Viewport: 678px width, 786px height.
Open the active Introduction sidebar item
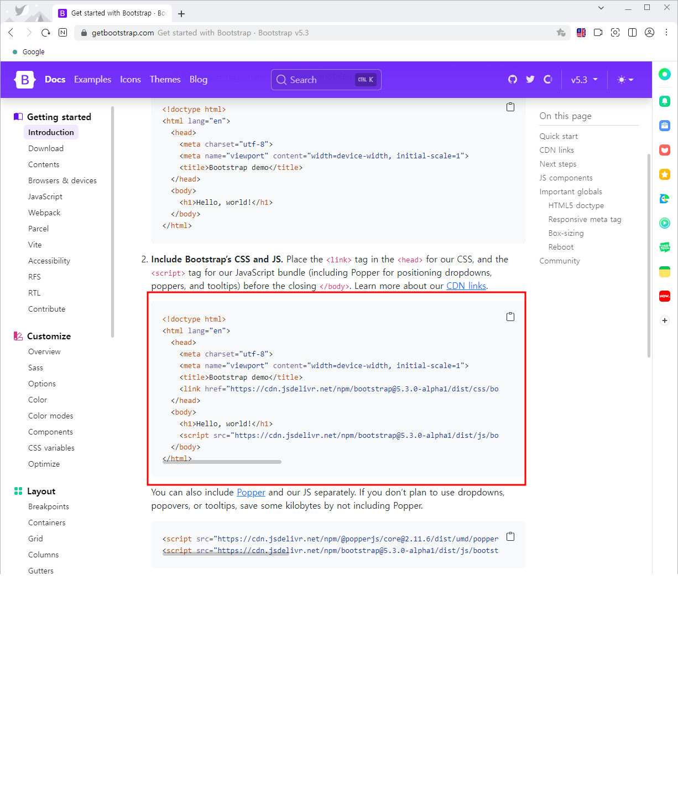tap(51, 132)
